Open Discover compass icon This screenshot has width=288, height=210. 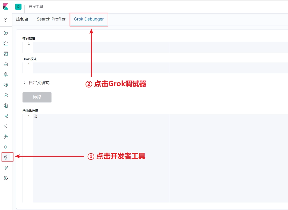point(6,33)
